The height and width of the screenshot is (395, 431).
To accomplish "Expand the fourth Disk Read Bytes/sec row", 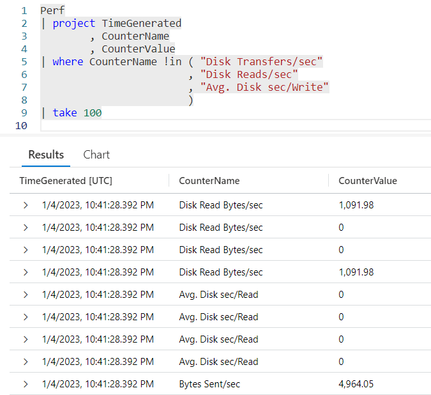I will coord(26,272).
